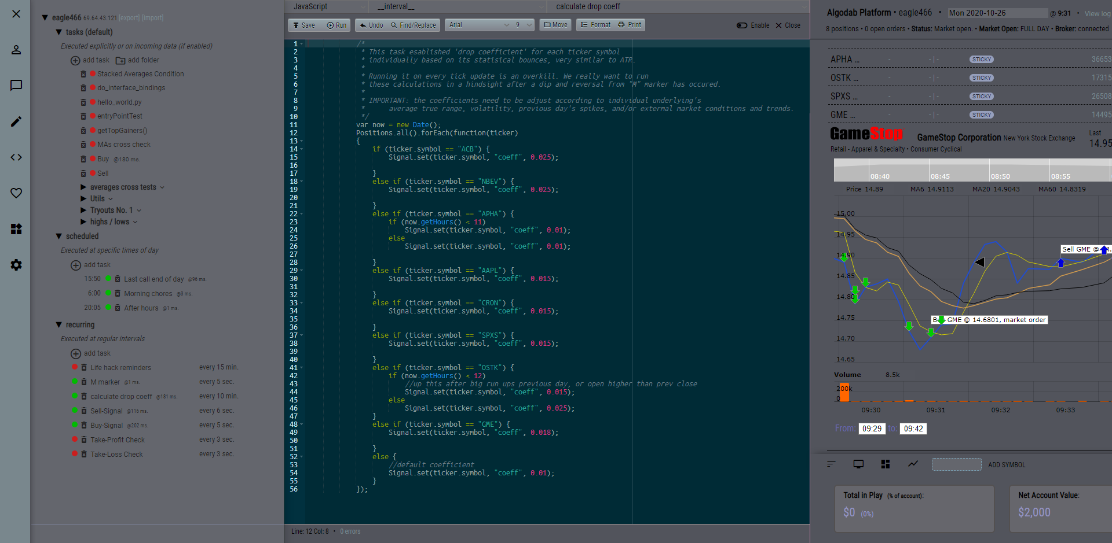Open the chat bubble sidebar panel

[16, 85]
